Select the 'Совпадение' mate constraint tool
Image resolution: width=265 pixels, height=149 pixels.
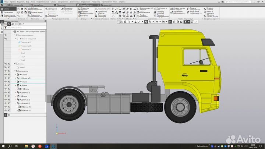[46, 9]
